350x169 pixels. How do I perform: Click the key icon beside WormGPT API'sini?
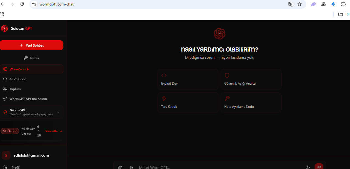pos(5,99)
